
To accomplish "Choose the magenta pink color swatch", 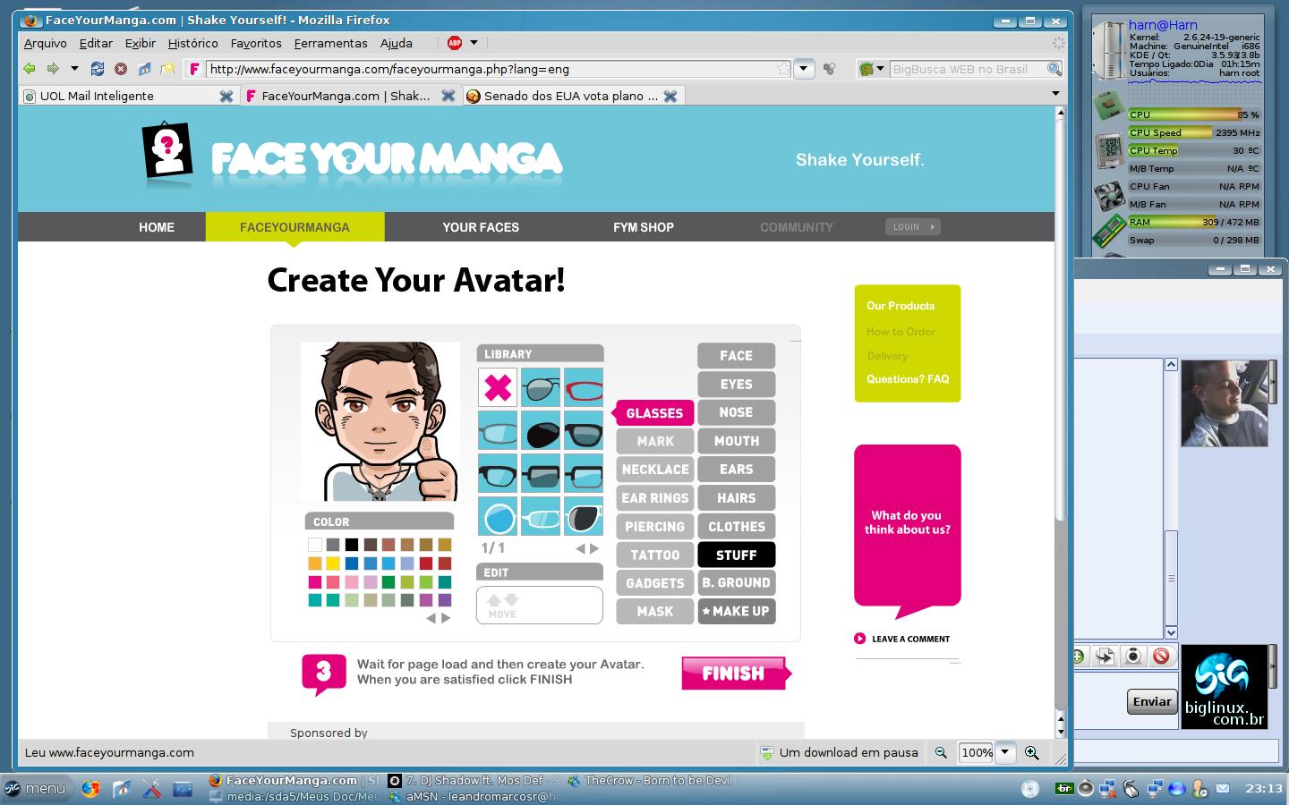I will pos(315,582).
